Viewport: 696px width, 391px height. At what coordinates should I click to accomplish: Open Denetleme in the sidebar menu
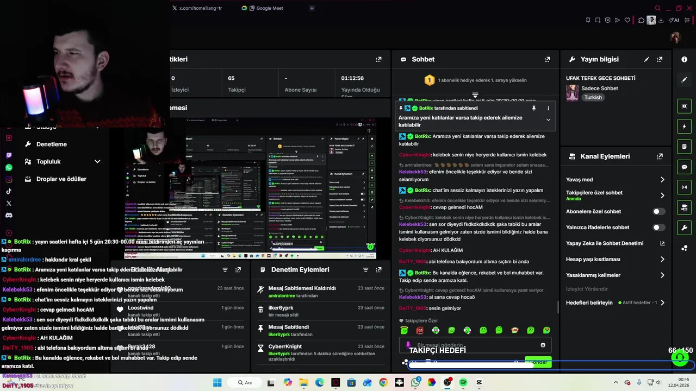point(52,144)
